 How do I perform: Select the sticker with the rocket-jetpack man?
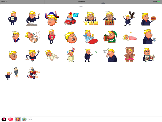pyautogui.click(x=12, y=73)
